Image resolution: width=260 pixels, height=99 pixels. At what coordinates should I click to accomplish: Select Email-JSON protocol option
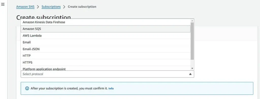[x=106, y=49]
